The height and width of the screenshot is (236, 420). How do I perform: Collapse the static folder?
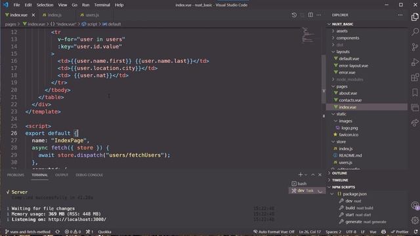(367, 114)
